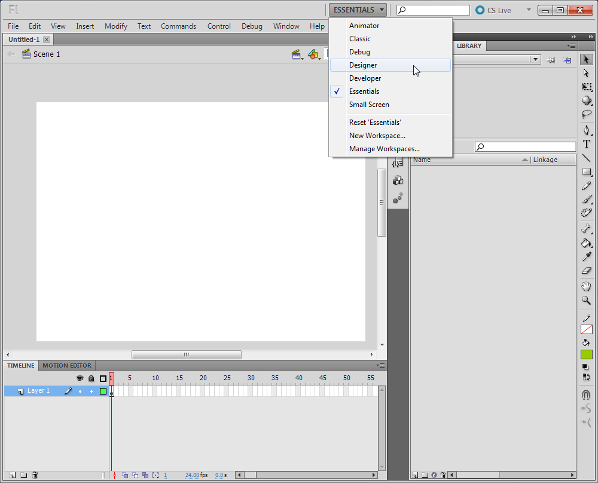Select the Eyedropper tool
The image size is (598, 483).
(586, 256)
